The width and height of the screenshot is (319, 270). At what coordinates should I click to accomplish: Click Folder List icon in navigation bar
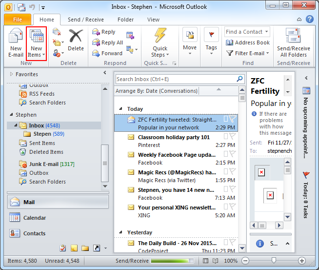pos(85,248)
